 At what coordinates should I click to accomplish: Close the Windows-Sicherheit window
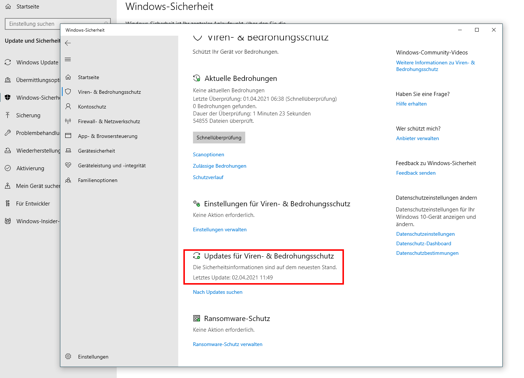click(494, 30)
